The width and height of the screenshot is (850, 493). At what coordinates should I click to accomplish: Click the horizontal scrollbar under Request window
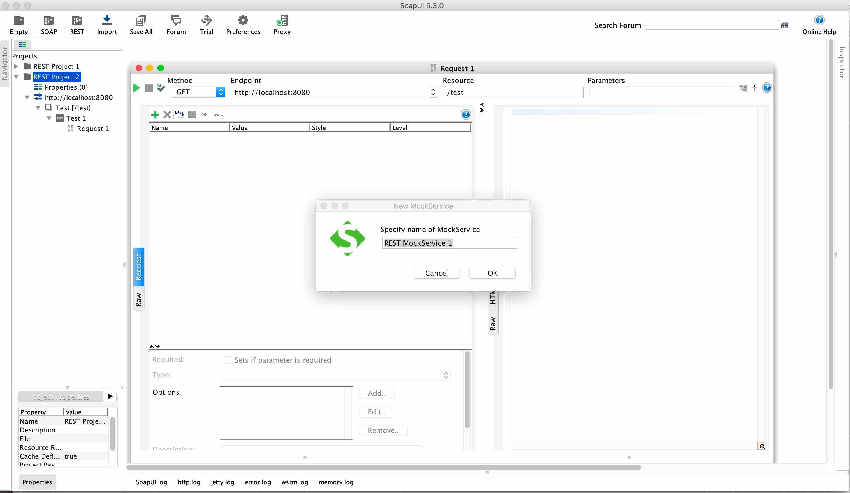[x=383, y=467]
